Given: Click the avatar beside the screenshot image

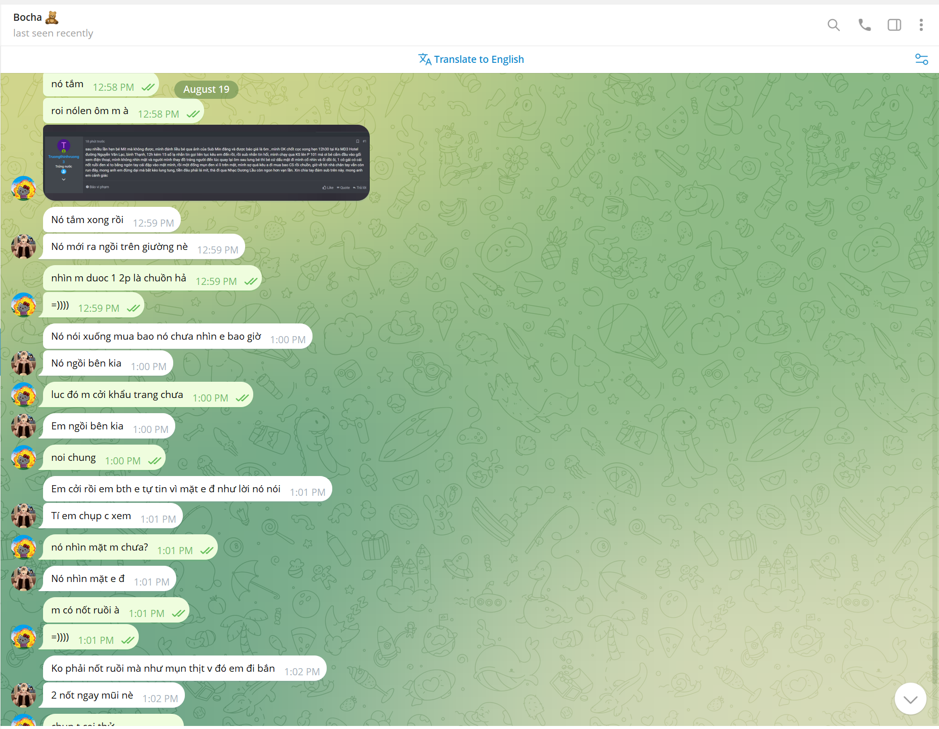Looking at the screenshot, I should coord(23,189).
